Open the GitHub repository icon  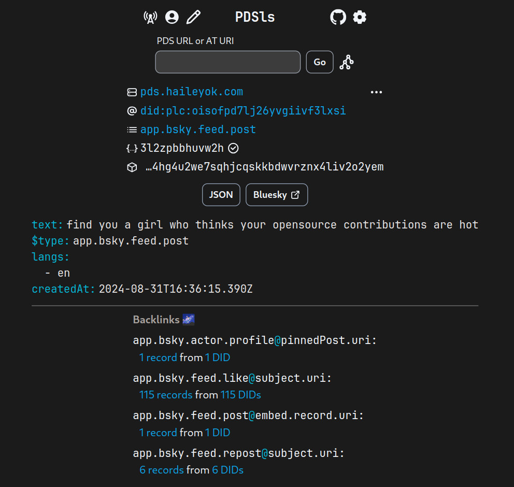click(338, 17)
